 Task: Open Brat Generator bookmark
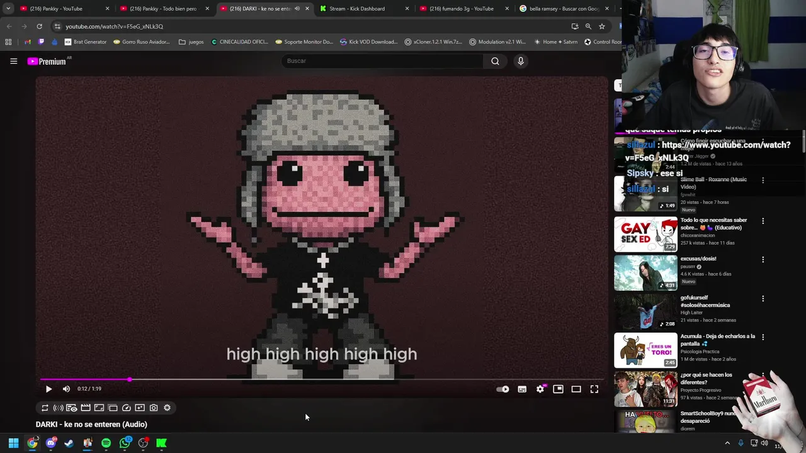point(86,42)
